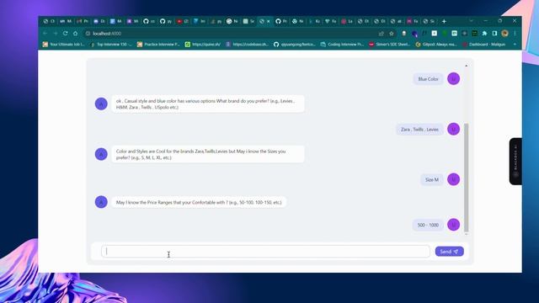Open the codebase.sh bookmark
The height and width of the screenshot is (303, 539).
click(247, 45)
